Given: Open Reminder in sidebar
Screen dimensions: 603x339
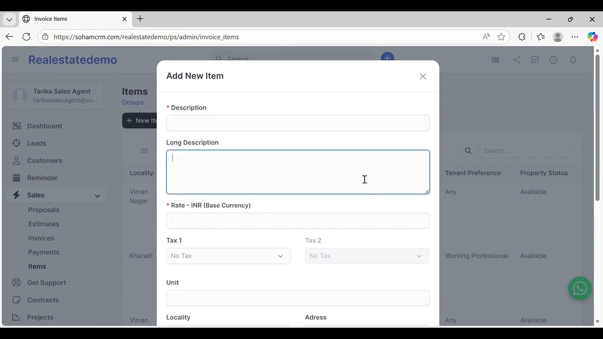Looking at the screenshot, I should (42, 178).
